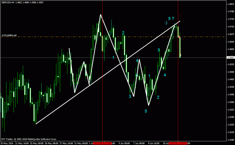The height and width of the screenshot is (145, 235).
Task: Click the 1.4605 price axis label
Action: pyautogui.click(x=231, y=49)
